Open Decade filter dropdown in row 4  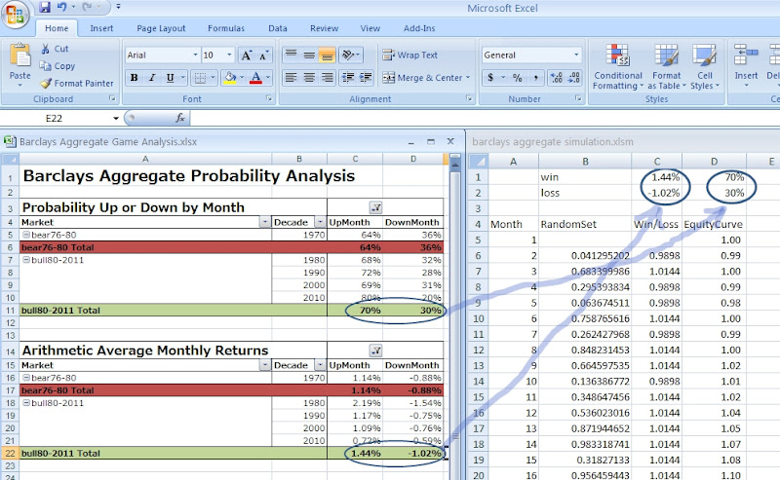point(321,222)
